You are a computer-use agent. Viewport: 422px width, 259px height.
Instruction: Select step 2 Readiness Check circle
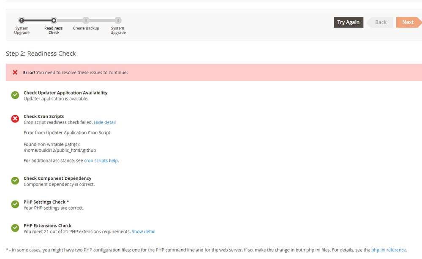(54, 20)
